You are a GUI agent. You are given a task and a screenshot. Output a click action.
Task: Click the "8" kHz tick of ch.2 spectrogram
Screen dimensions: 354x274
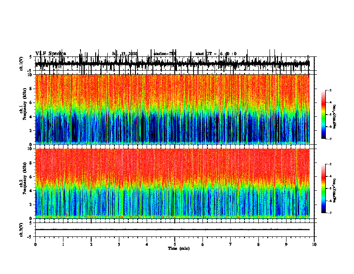click(x=31, y=163)
